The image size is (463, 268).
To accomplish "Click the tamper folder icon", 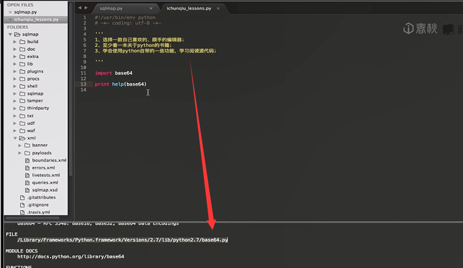I will (22, 101).
